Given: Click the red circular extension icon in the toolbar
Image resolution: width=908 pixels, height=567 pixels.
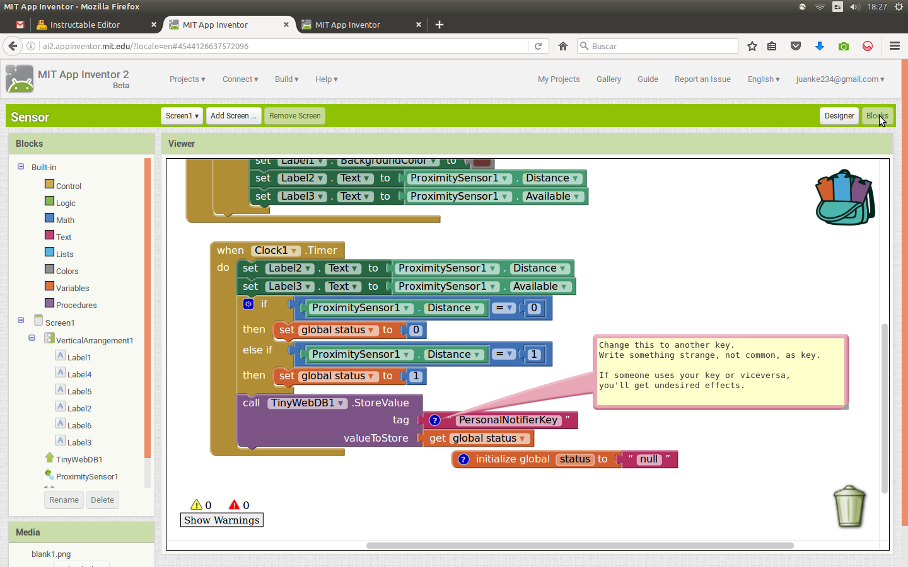Looking at the screenshot, I should click(x=868, y=46).
